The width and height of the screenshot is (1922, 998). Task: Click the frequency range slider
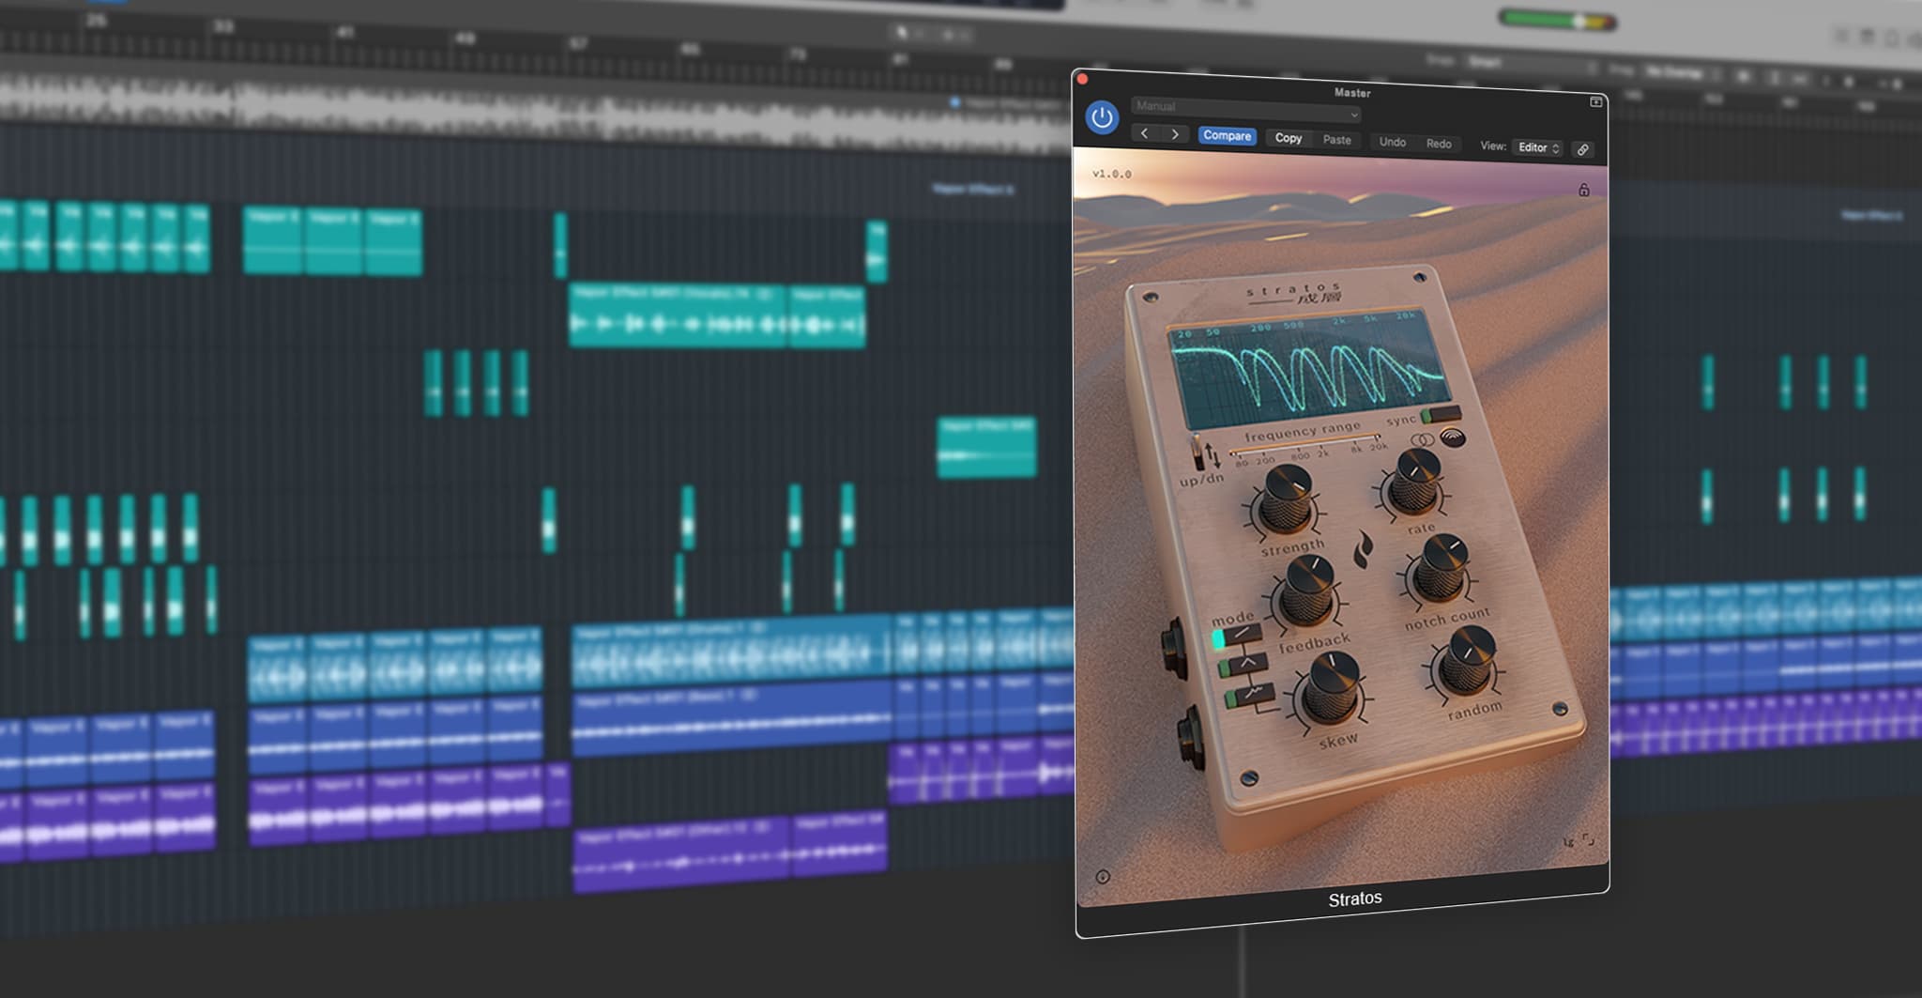click(1305, 444)
